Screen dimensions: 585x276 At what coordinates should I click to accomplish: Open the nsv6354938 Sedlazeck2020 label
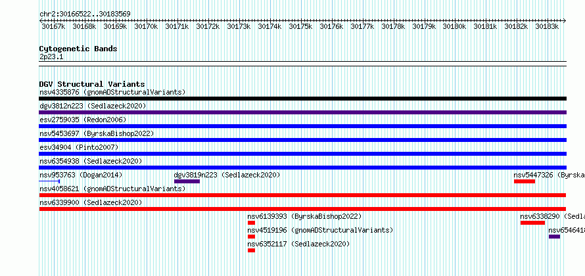(x=91, y=161)
